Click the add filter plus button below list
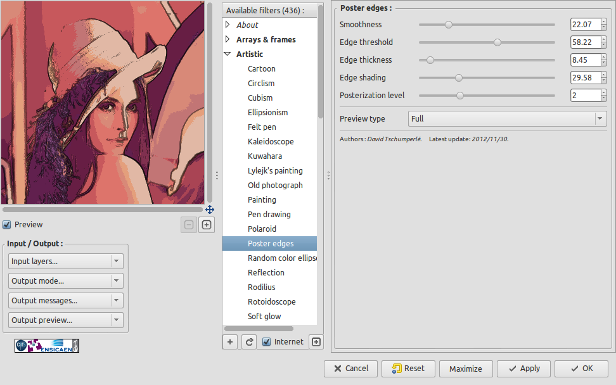Screen dimensions: 616x385 (230, 342)
